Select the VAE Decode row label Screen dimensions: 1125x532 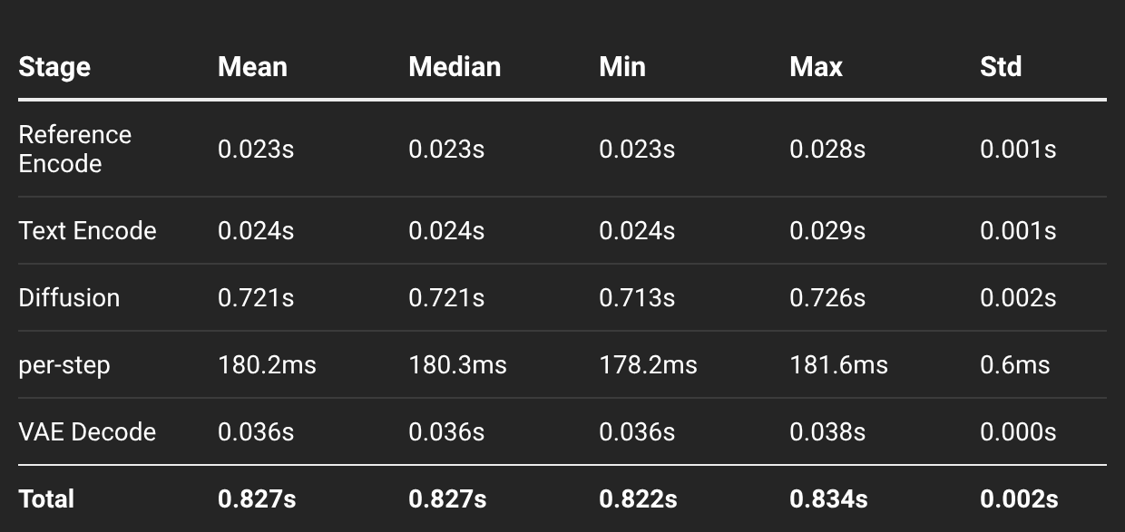pyautogui.click(x=87, y=431)
